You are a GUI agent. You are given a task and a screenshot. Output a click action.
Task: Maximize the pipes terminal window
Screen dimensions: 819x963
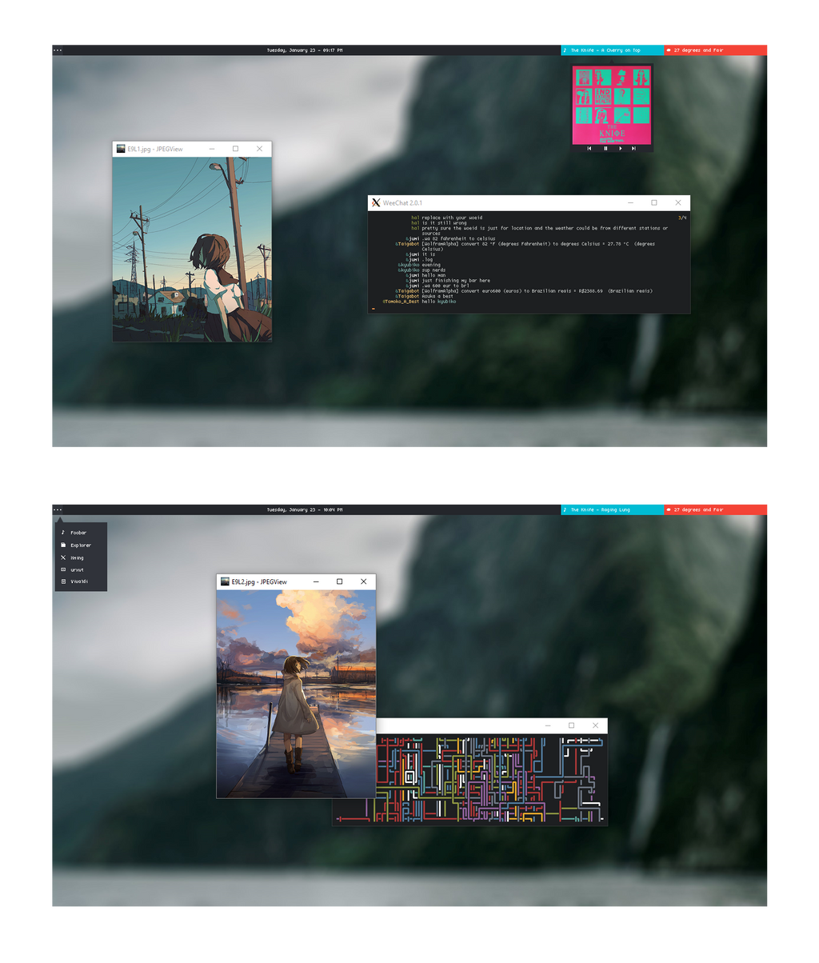tap(571, 725)
